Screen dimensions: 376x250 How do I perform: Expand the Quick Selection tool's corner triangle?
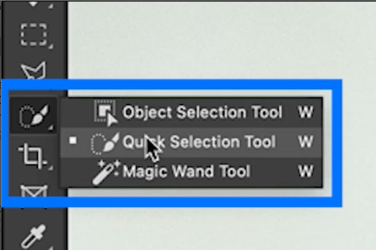[x=51, y=128]
